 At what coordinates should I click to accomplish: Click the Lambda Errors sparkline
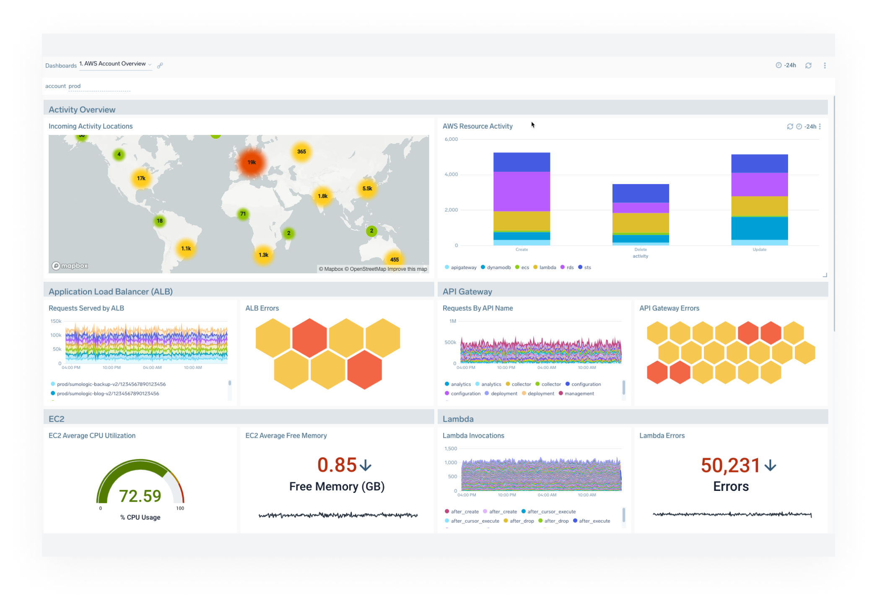pyautogui.click(x=732, y=514)
